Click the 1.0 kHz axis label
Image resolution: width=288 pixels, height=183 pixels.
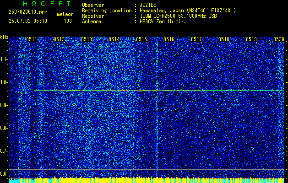coord(4,82)
